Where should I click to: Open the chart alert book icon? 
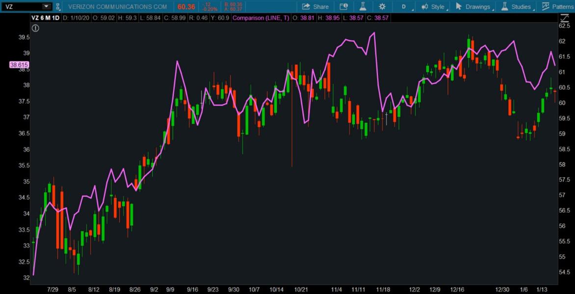(x=343, y=6)
